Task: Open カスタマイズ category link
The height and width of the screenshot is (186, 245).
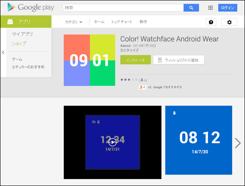Action: (129, 50)
